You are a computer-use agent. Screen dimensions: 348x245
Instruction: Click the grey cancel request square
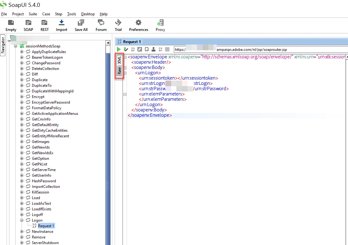tap(167, 49)
